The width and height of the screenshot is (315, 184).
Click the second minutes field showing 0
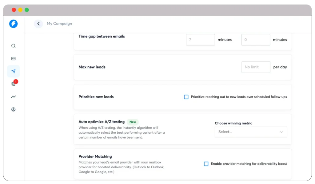256,40
